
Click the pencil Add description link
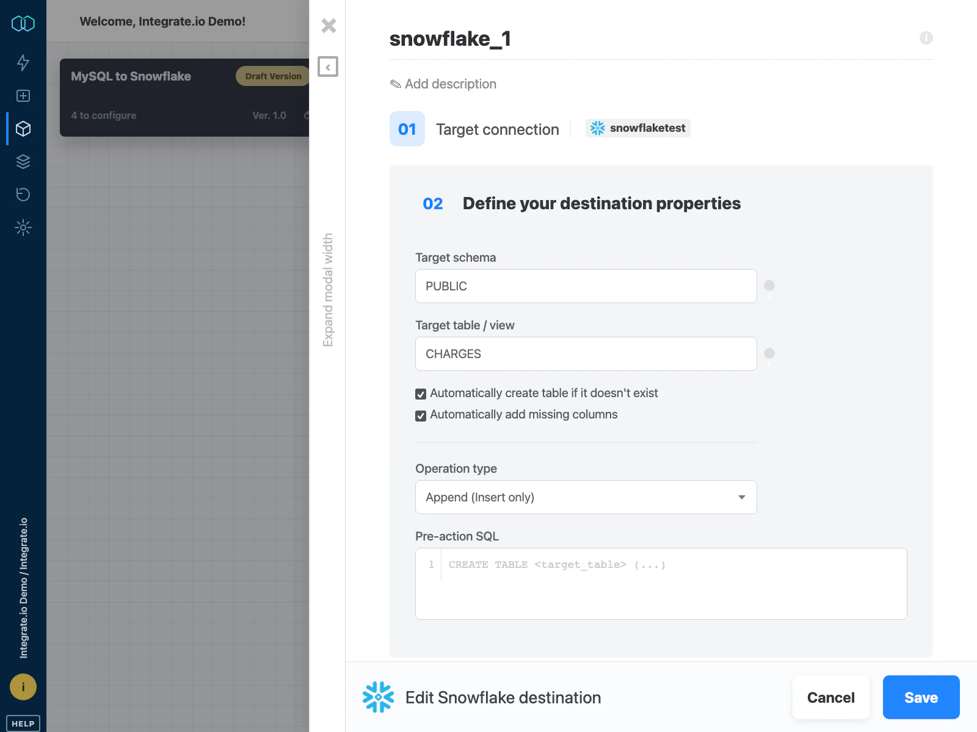click(x=443, y=84)
